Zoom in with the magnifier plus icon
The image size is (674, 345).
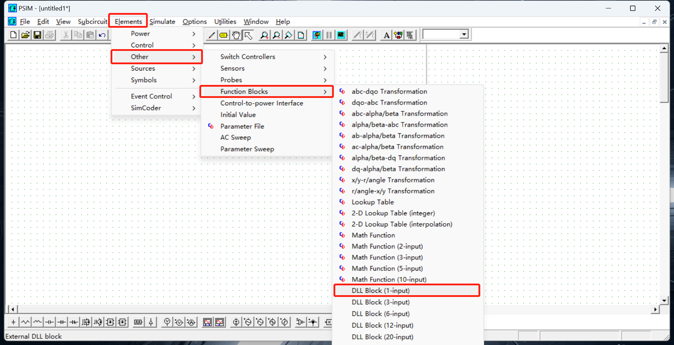click(264, 35)
